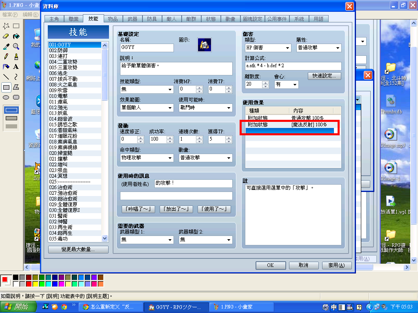Switch to the 敵人 tab
418x313 pixels.
[x=172, y=19]
